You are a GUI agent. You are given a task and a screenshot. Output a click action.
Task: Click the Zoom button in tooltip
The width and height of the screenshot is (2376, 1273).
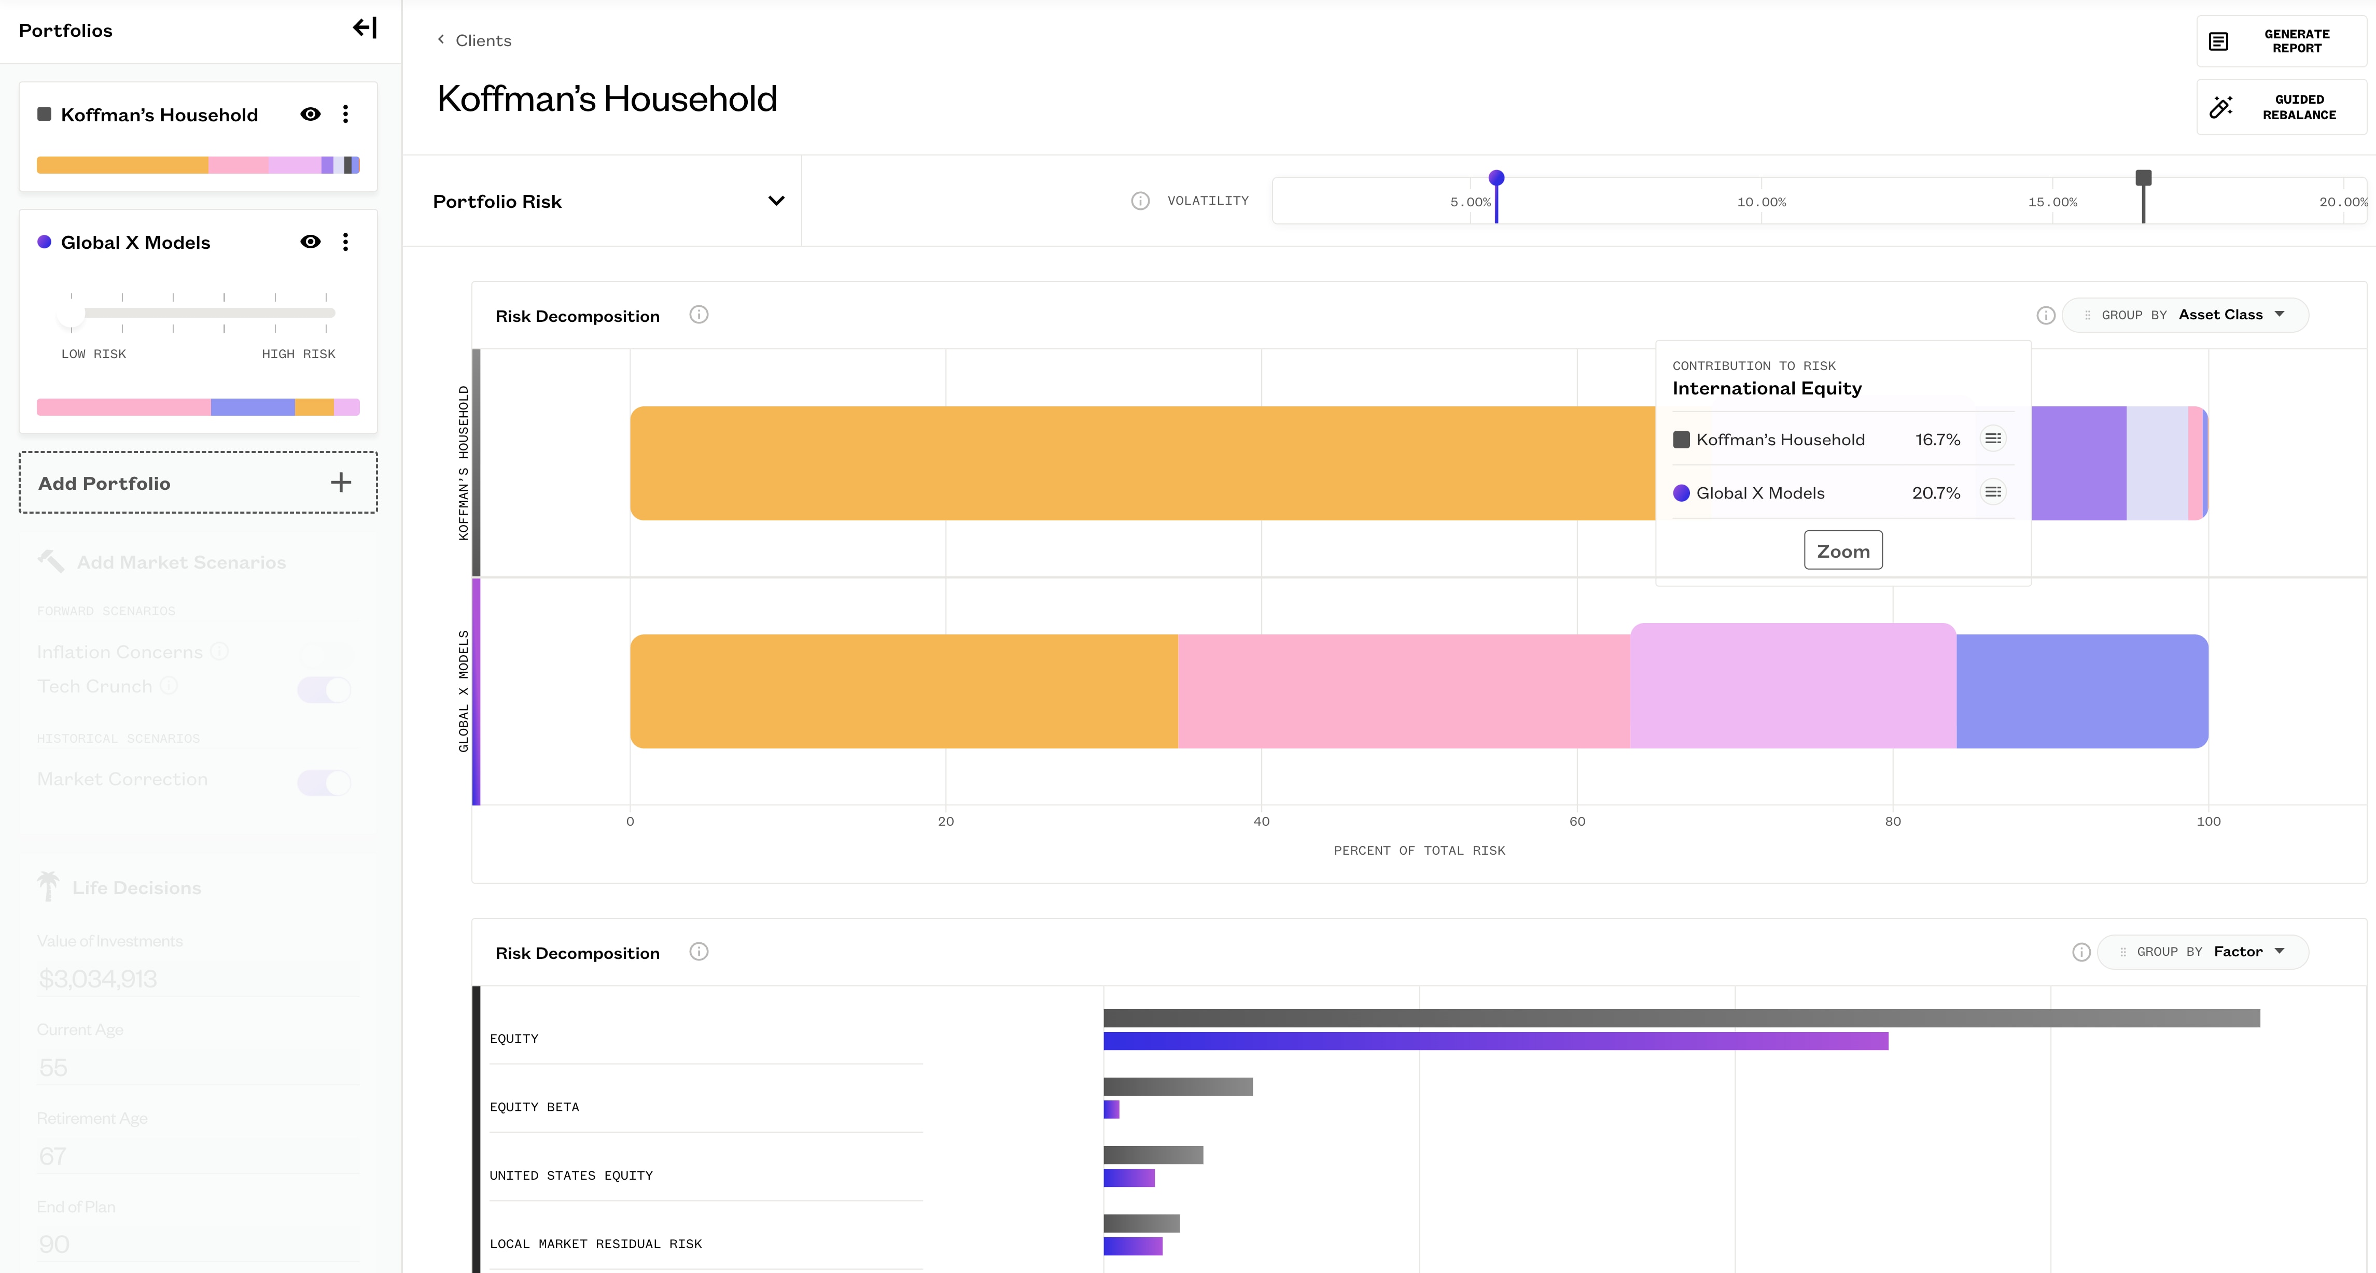point(1843,550)
